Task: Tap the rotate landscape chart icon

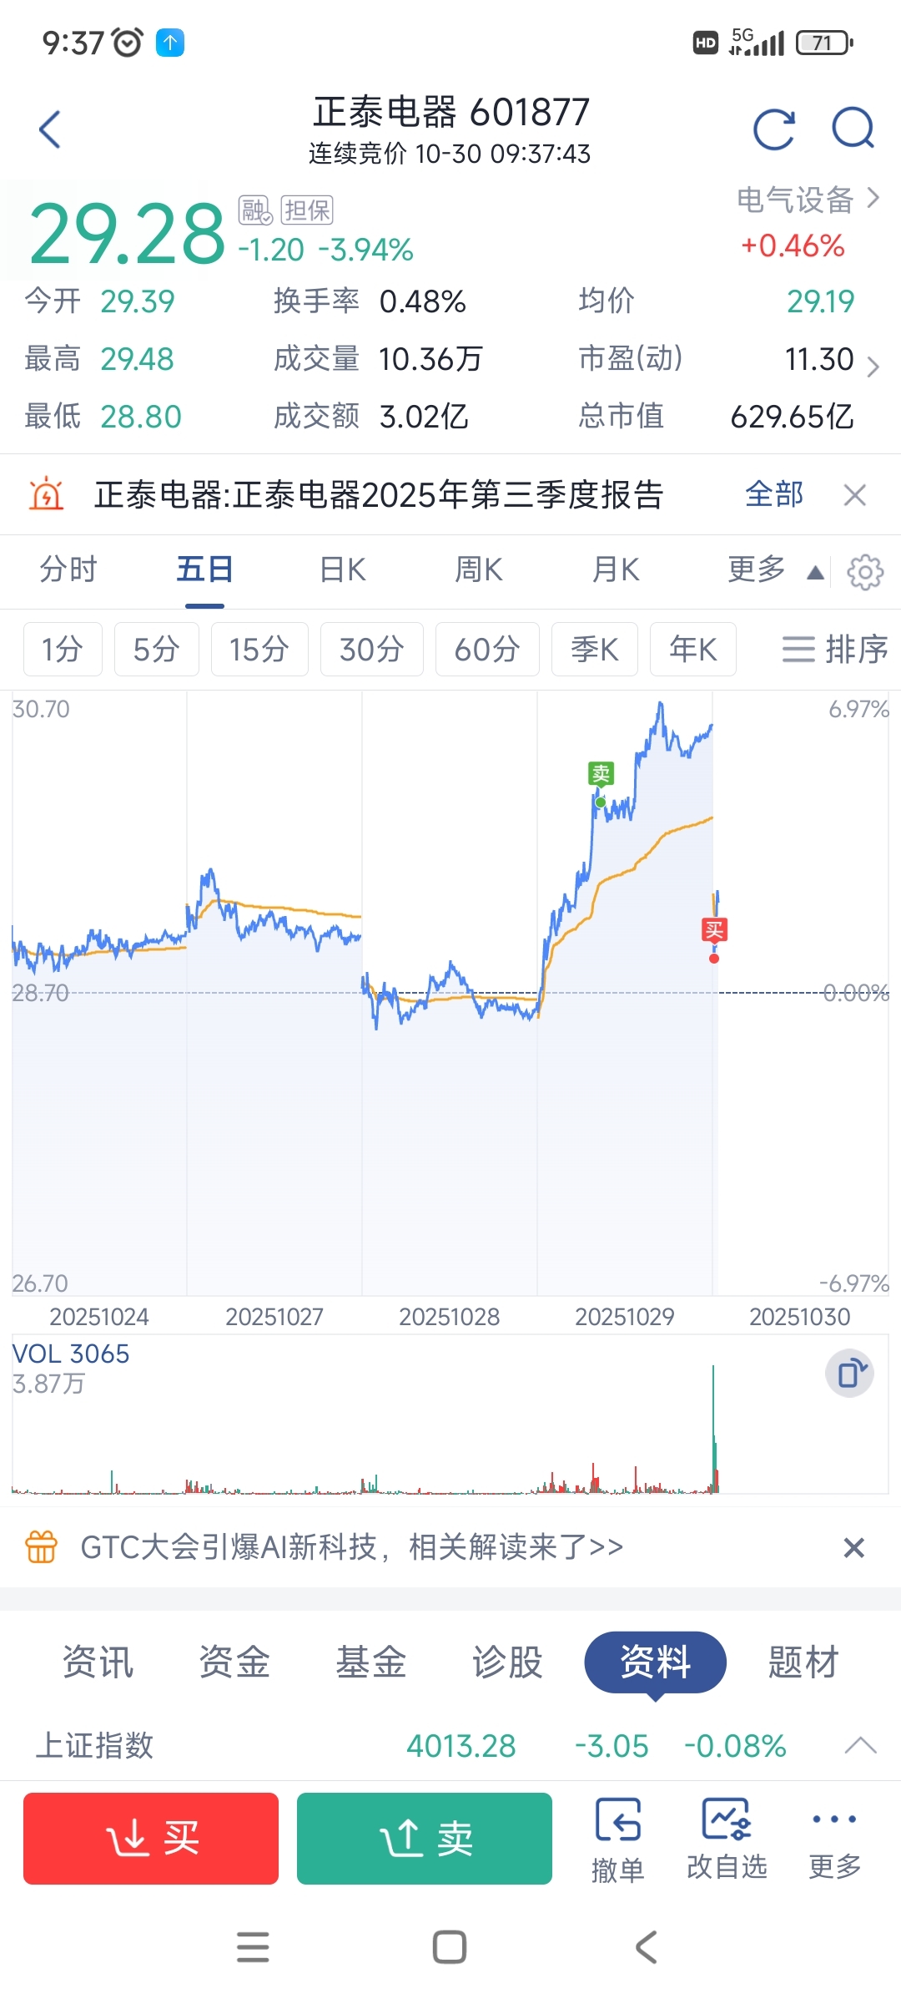Action: (x=849, y=1373)
